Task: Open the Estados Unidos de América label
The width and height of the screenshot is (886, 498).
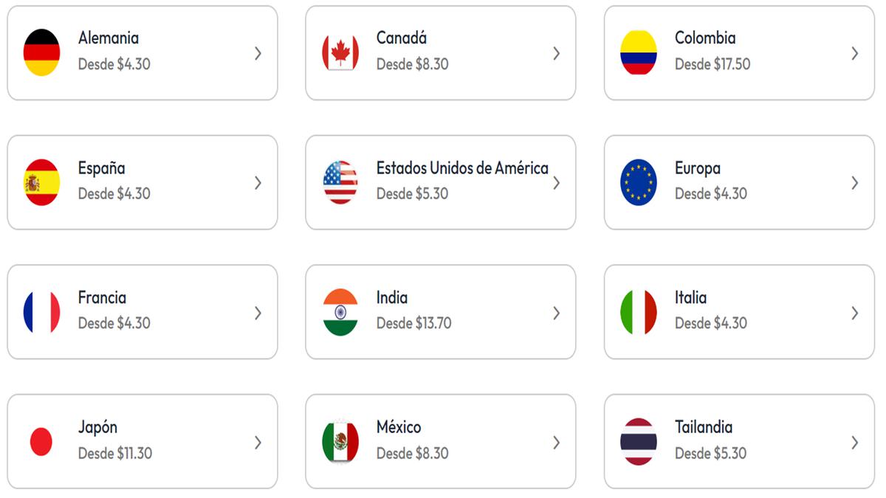Action: pos(462,167)
